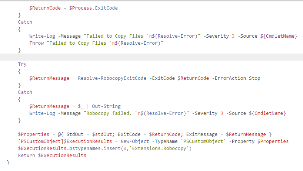Click the $Properties variable at its hashtable assignment
This screenshot has height=171, width=303.
point(33,134)
